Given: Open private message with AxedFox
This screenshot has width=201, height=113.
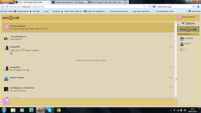Looking at the screenshot, I should [187, 44].
